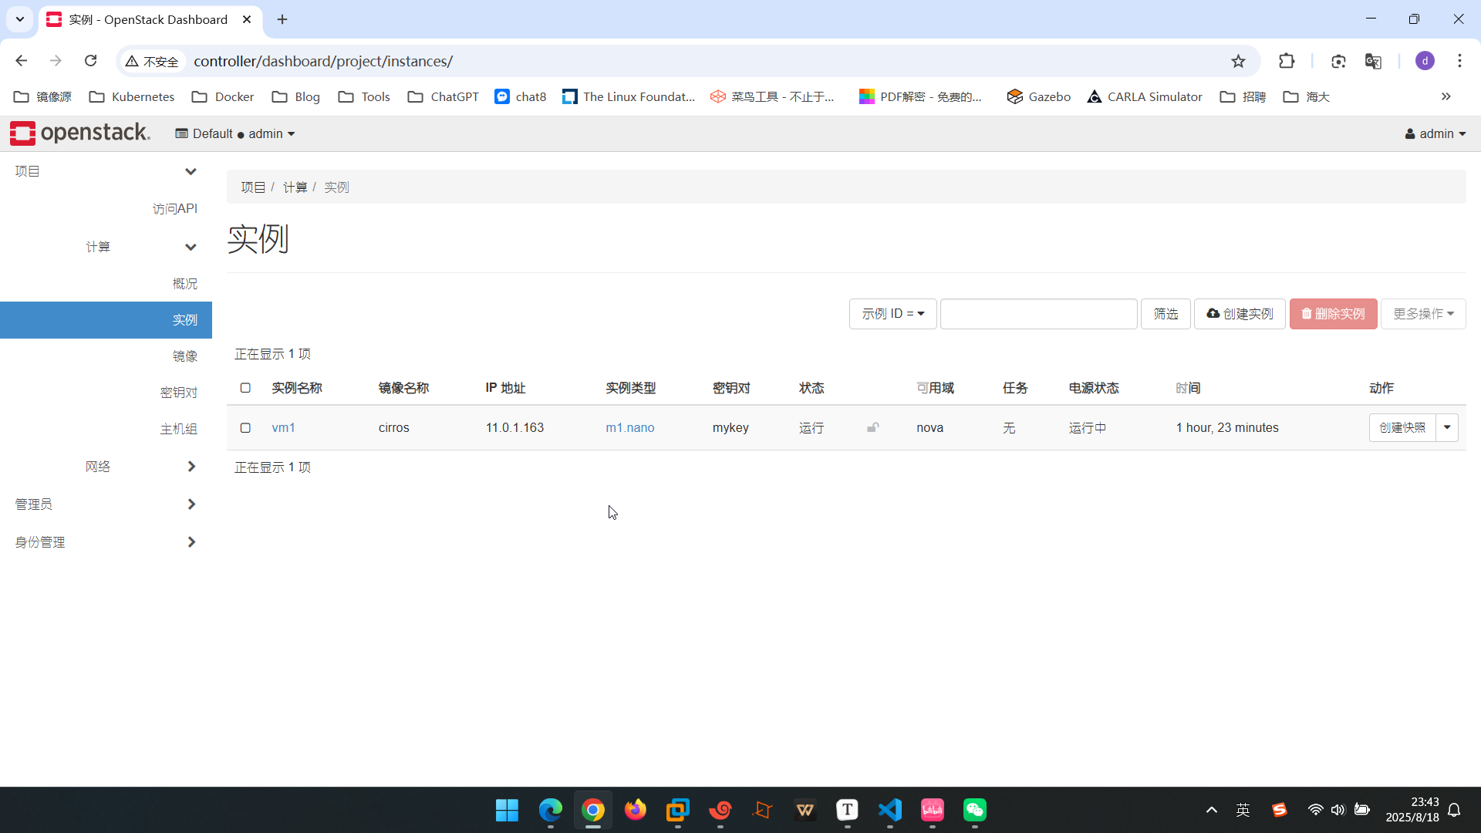Bookmark this page with star icon

tap(1238, 61)
